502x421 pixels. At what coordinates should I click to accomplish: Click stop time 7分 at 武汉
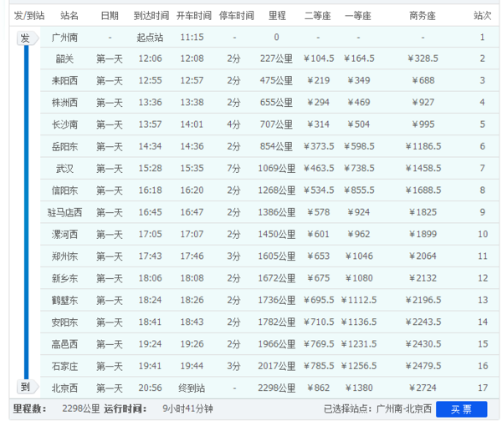pyautogui.click(x=233, y=168)
